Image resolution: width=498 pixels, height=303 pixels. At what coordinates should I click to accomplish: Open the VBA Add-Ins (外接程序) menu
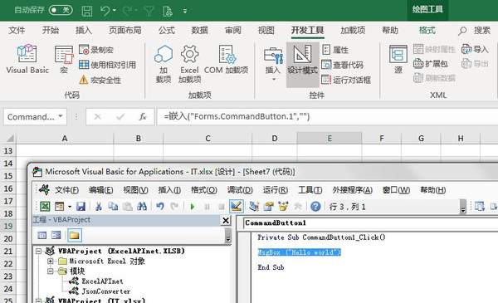352,190
